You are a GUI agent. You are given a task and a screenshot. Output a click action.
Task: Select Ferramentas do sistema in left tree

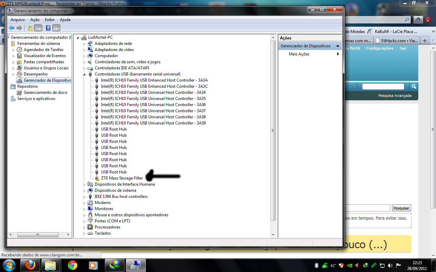click(x=38, y=44)
